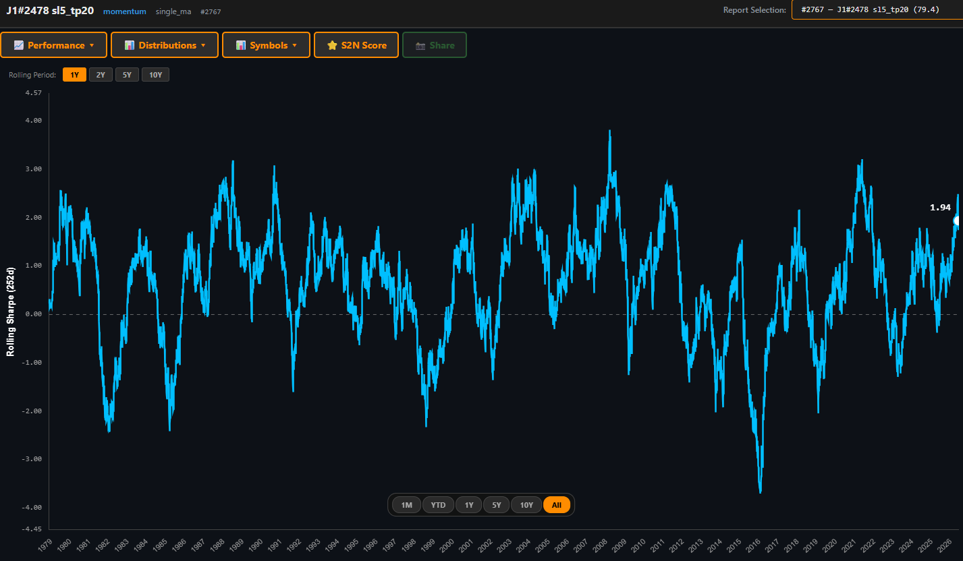The height and width of the screenshot is (561, 963).
Task: Set rolling period to 2Y
Action: (101, 75)
